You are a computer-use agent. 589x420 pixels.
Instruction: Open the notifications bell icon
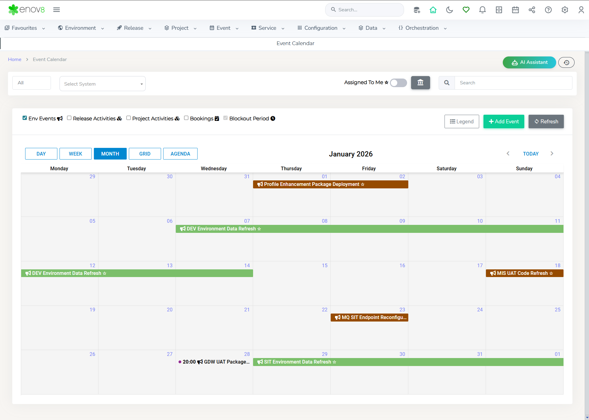[x=482, y=10]
